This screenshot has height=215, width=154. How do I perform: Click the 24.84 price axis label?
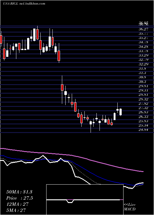coord(143,130)
